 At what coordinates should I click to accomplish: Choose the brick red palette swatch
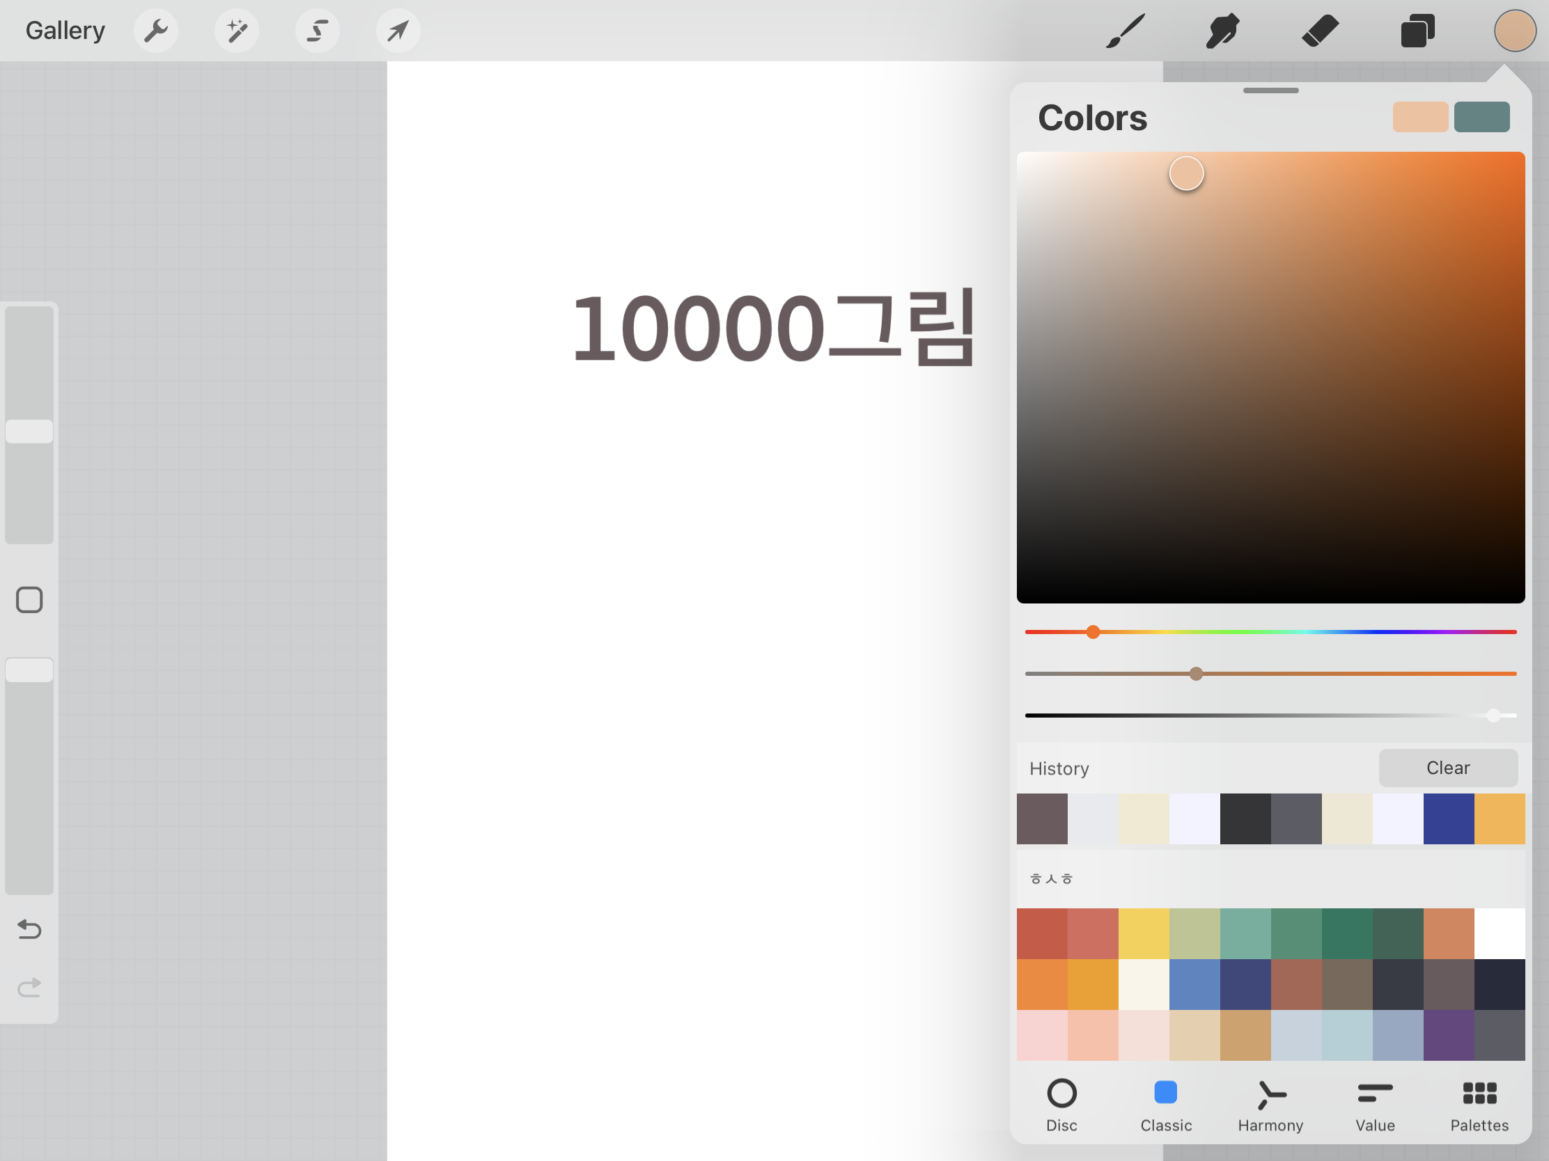1042,933
